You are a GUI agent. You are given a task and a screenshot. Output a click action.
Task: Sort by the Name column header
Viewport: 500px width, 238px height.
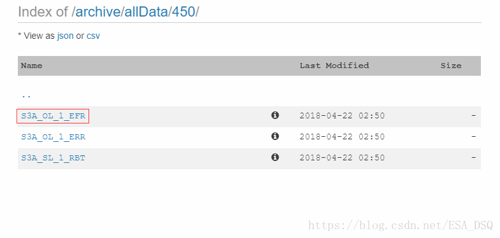(32, 66)
